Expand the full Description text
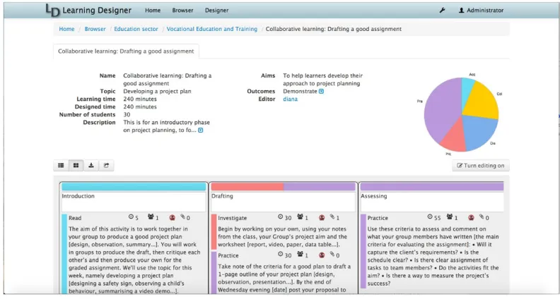 tap(200, 130)
